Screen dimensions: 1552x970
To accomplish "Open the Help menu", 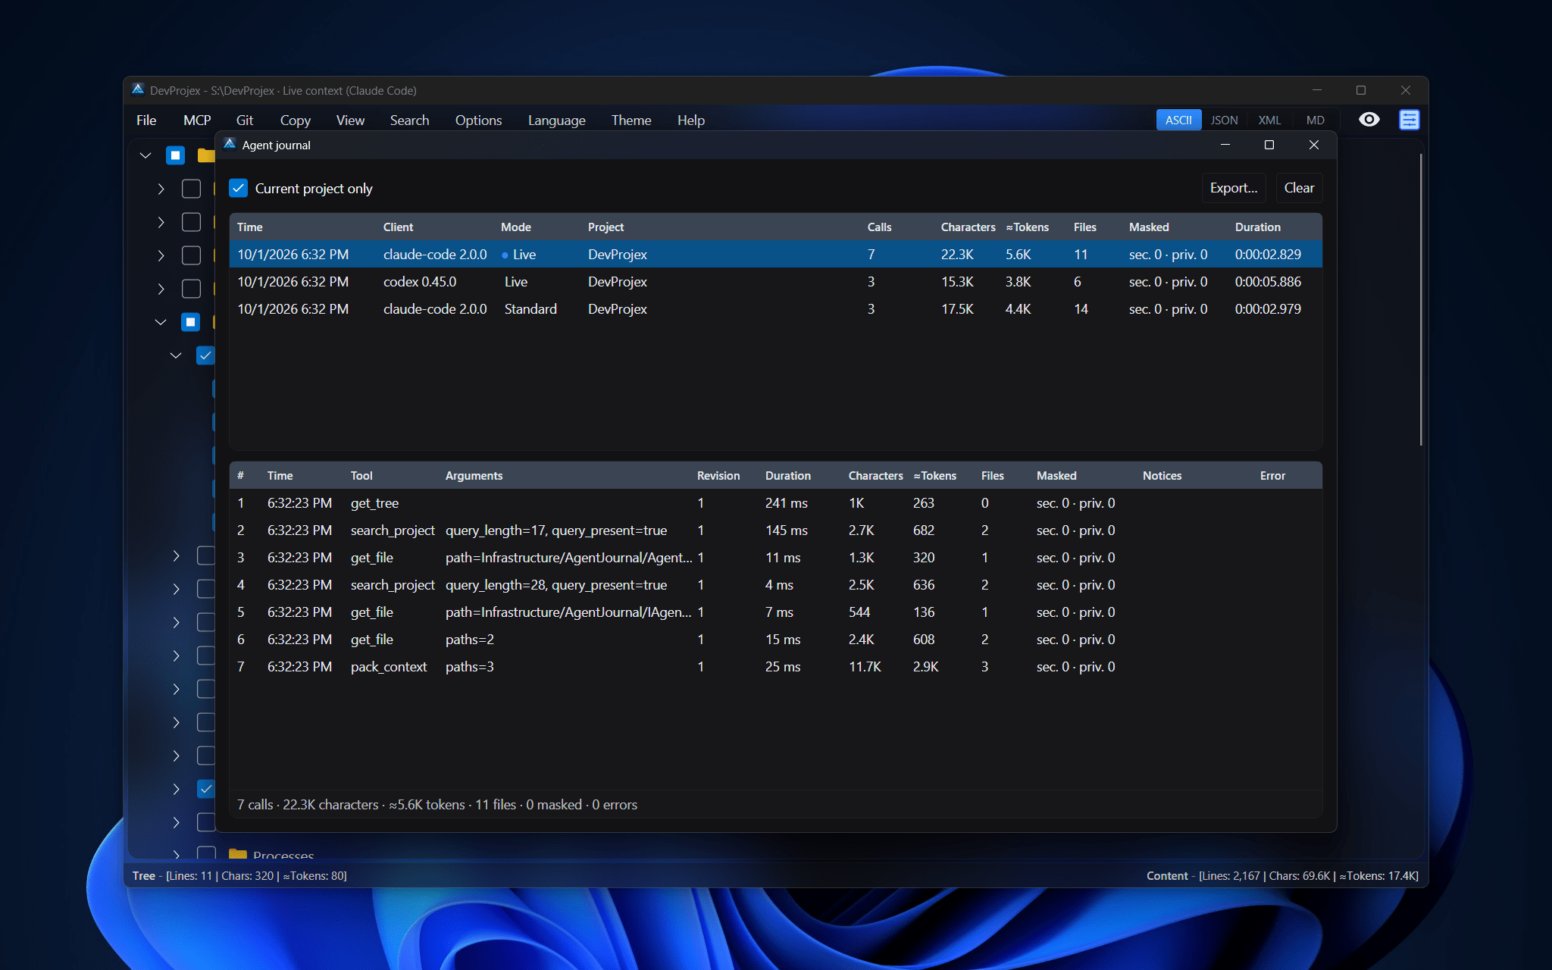I will pyautogui.click(x=690, y=120).
